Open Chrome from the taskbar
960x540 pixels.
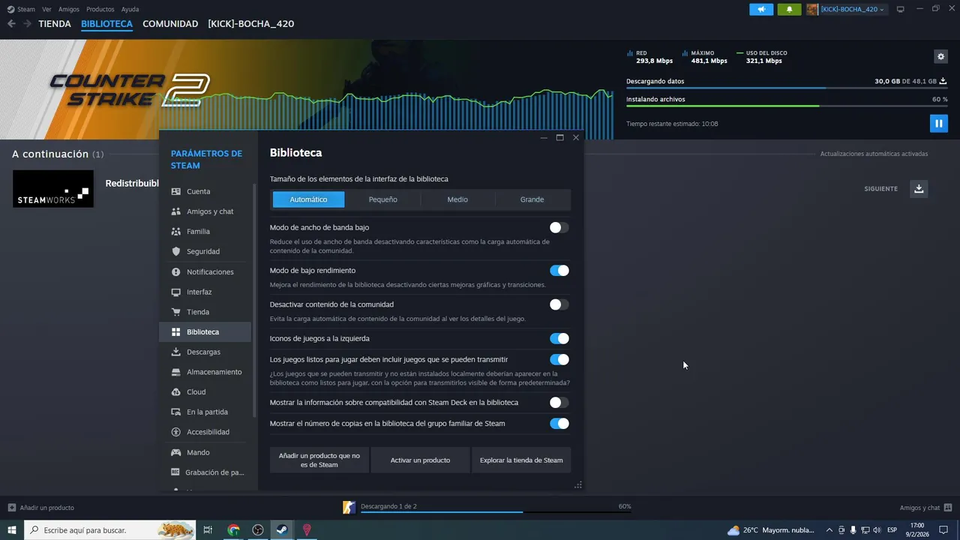(x=233, y=529)
